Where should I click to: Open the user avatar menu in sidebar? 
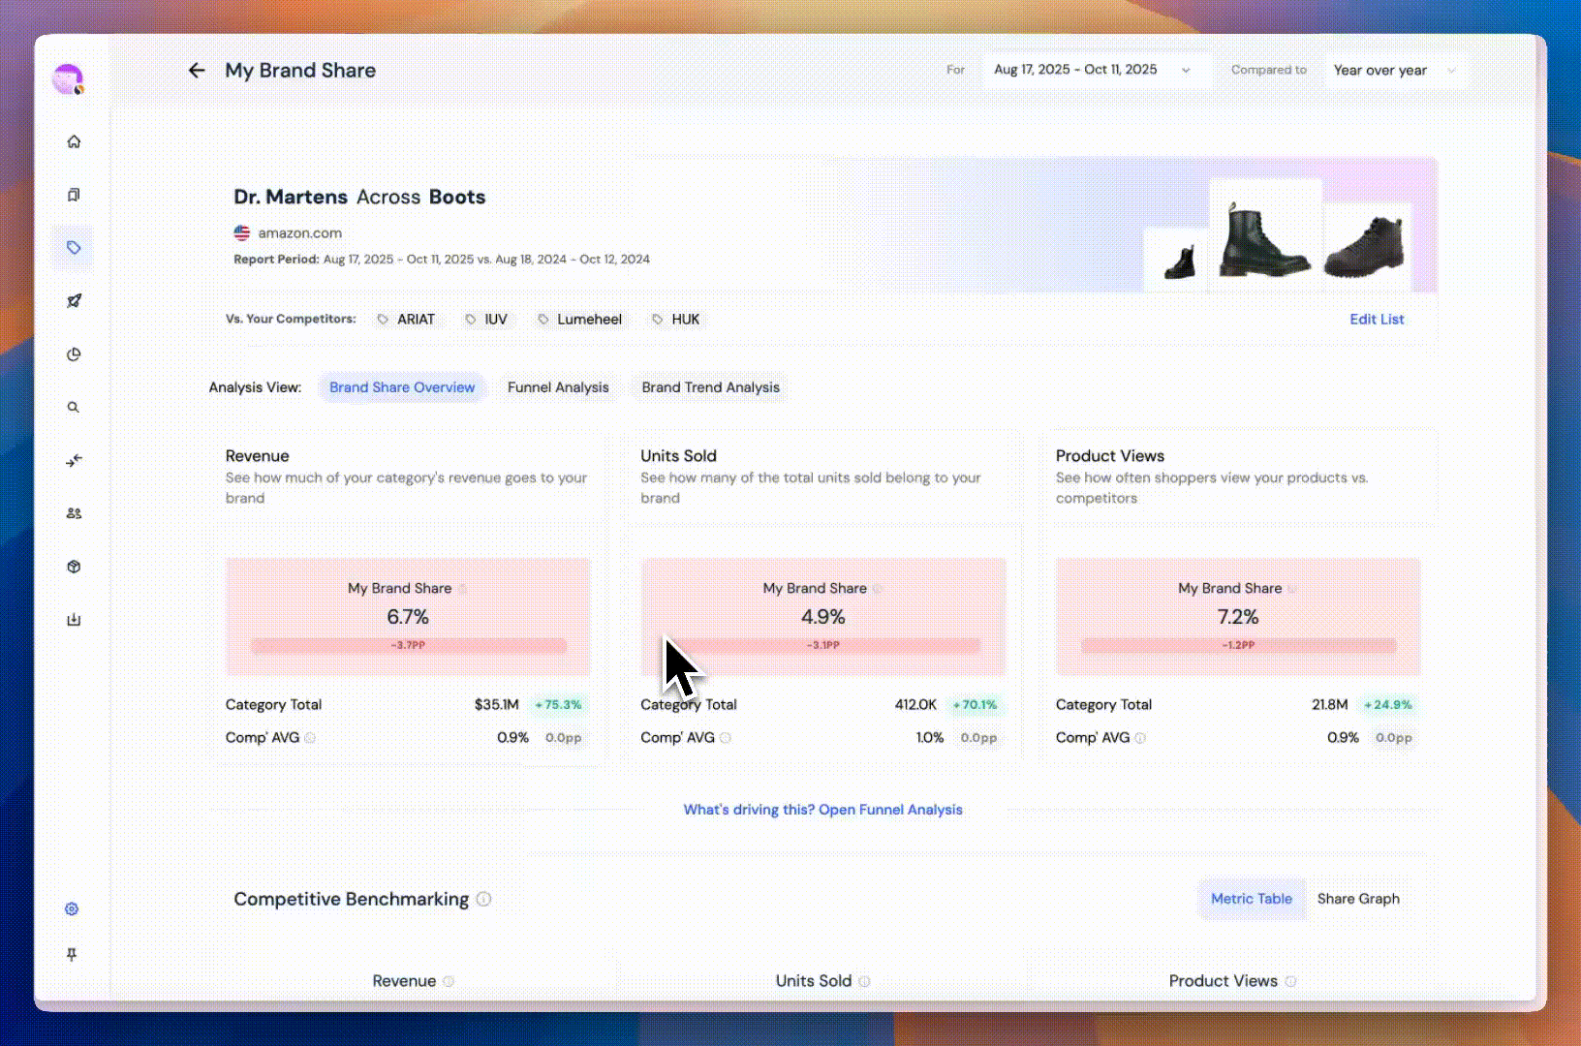click(68, 79)
